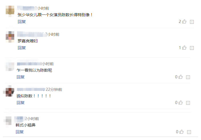Reply to the 张少华女儿 comment
This screenshot has height=140, width=201.
(x=22, y=22)
